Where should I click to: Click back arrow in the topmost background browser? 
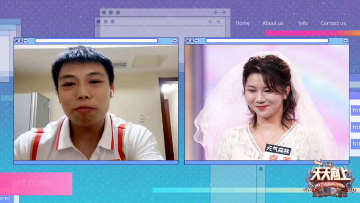click(x=216, y=13)
